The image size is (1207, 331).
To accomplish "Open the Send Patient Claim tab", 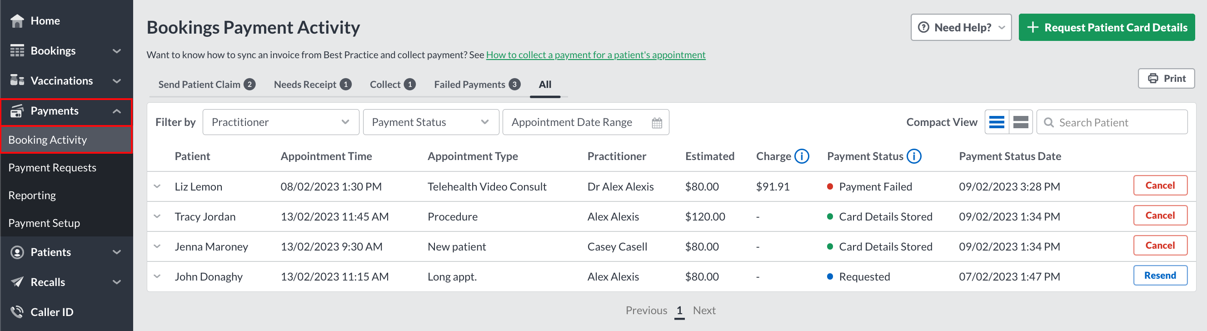I will [x=207, y=85].
